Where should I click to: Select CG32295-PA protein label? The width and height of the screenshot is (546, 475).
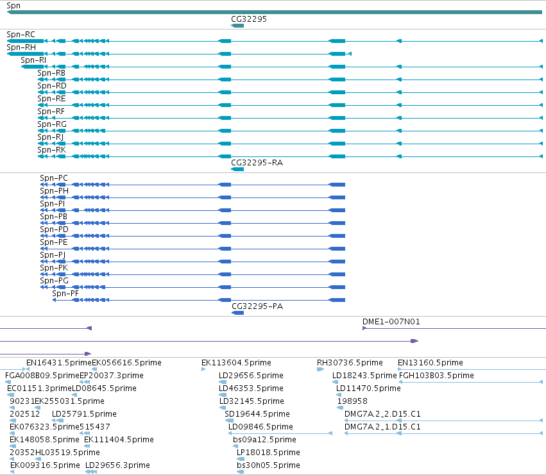pyautogui.click(x=257, y=306)
